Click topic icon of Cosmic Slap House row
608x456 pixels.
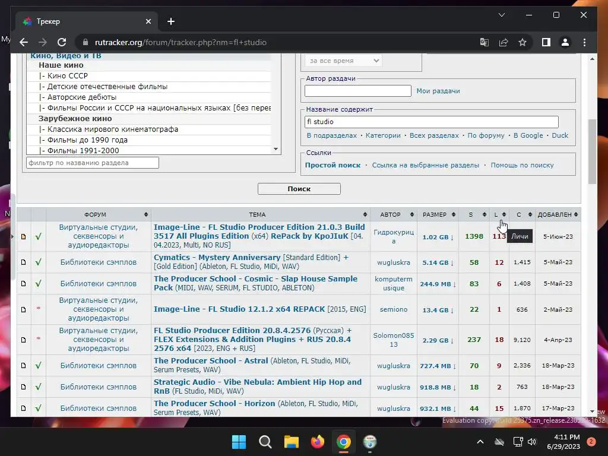coord(23,283)
